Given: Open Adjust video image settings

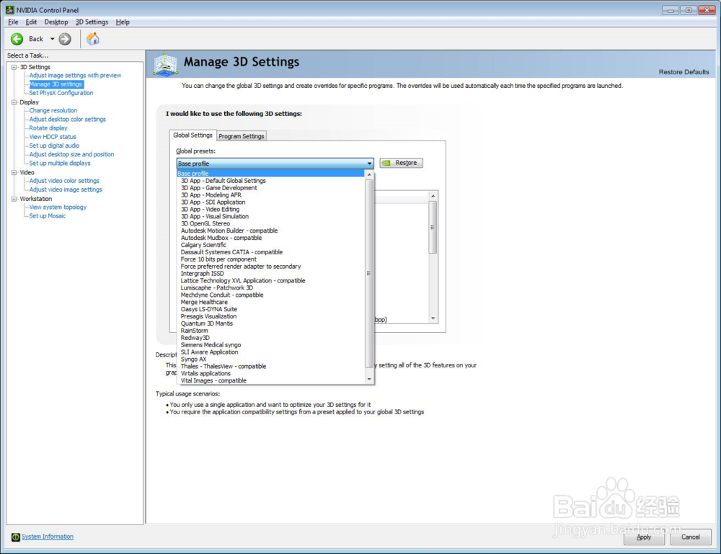Looking at the screenshot, I should coord(66,189).
